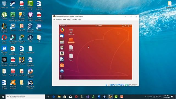This screenshot has height=99, width=176.
Task: Select the TERA desktop shortcut
Action: pyautogui.click(x=30, y=38)
